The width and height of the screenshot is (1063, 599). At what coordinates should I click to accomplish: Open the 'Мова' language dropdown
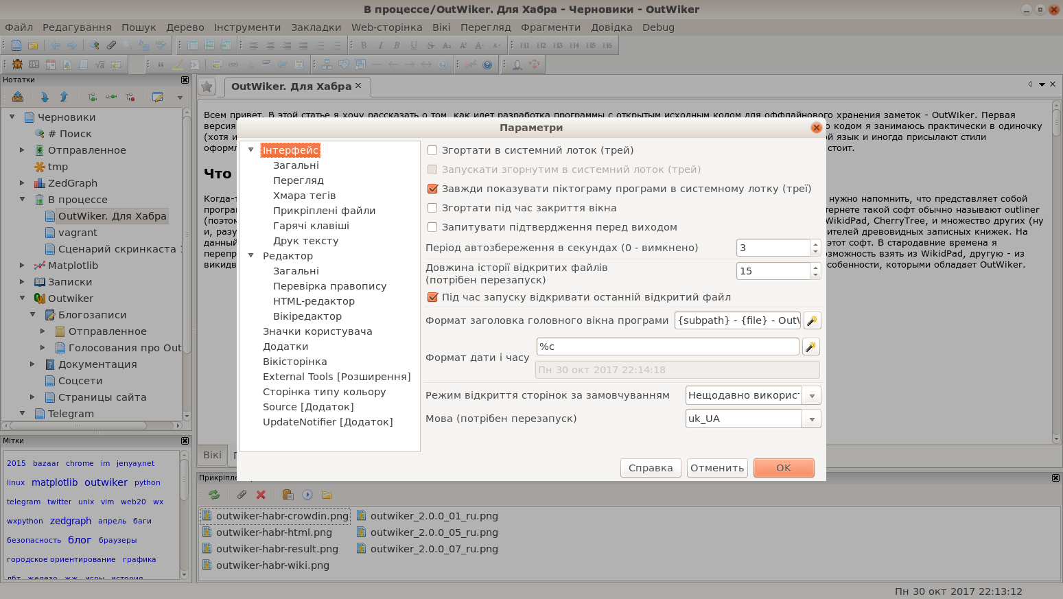(x=810, y=418)
